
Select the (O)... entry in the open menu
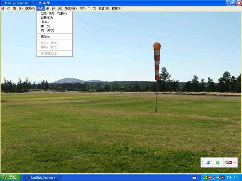[x=46, y=37]
